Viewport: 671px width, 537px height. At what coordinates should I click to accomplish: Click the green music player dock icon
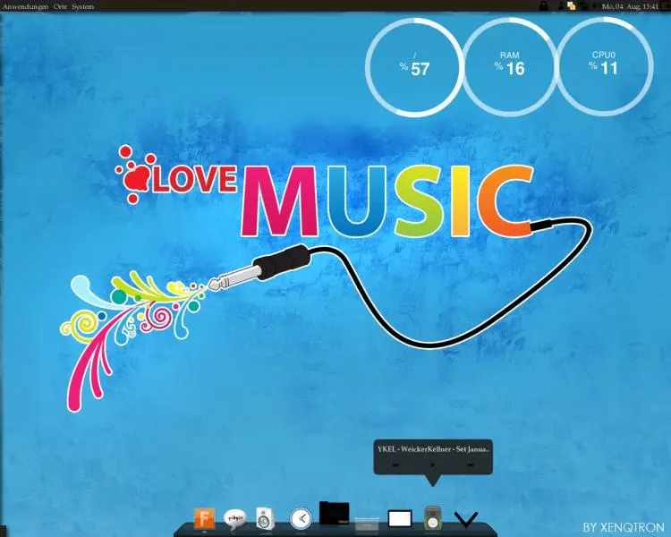click(x=433, y=517)
